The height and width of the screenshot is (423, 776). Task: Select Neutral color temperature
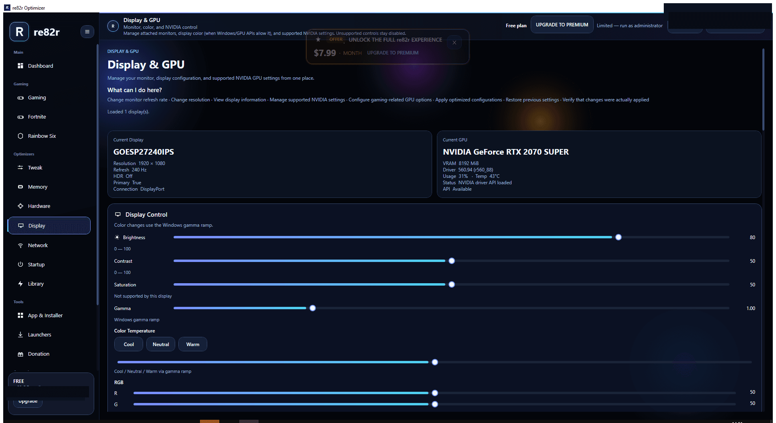[161, 344]
